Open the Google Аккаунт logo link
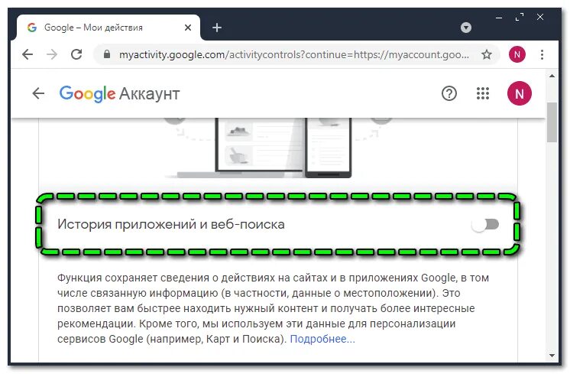 point(120,93)
